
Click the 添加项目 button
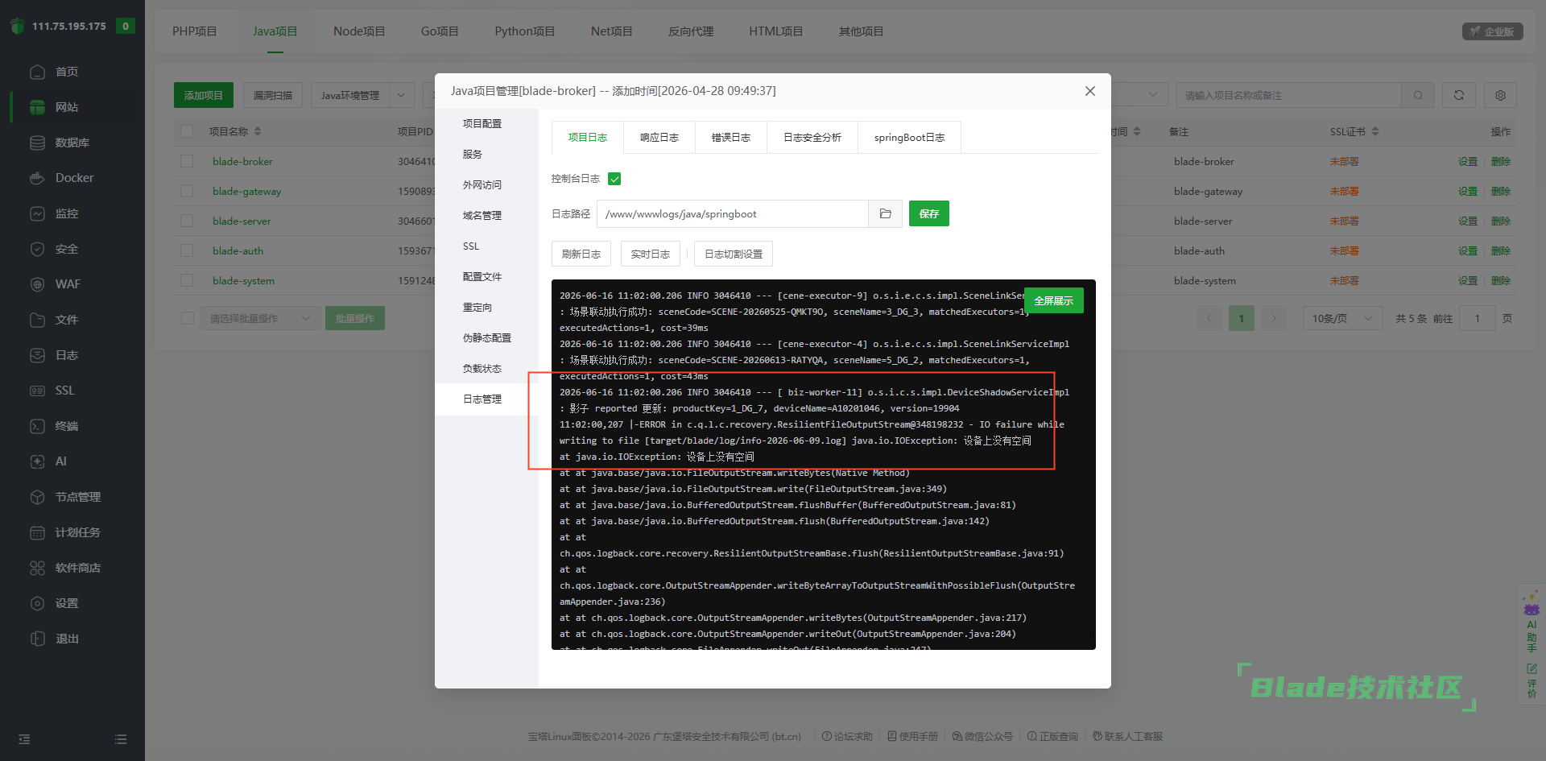tap(204, 95)
